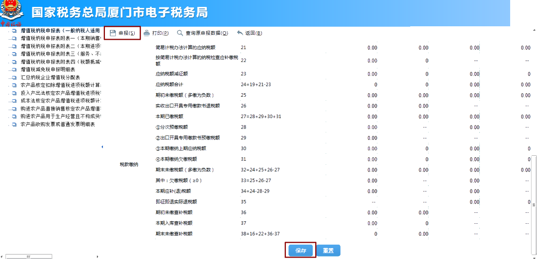Select row label ③本期缴纳上期应纳税额

coord(181,149)
